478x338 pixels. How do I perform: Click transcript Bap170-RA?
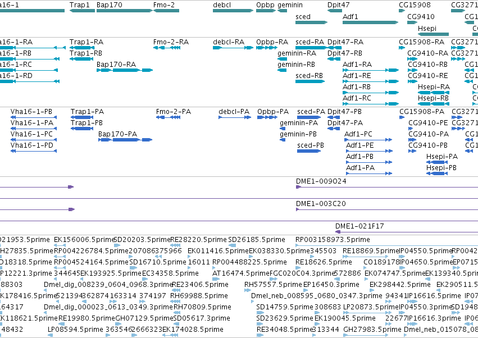pos(124,70)
